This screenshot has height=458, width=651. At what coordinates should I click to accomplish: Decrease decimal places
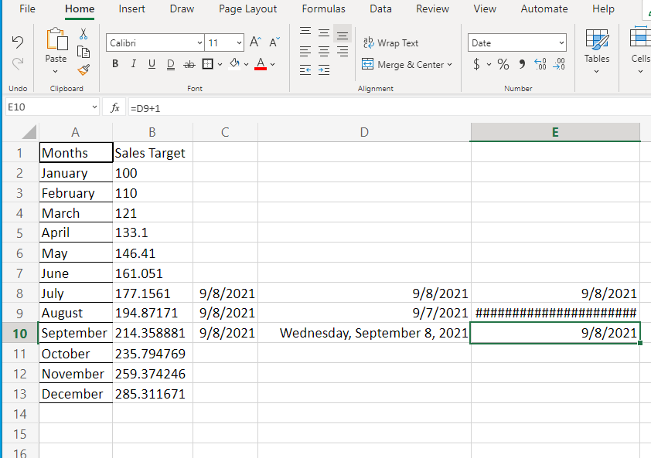click(x=559, y=65)
